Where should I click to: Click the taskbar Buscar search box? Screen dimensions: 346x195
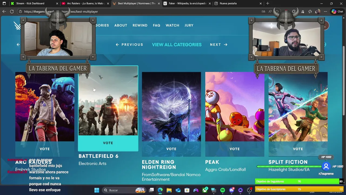click(125, 190)
